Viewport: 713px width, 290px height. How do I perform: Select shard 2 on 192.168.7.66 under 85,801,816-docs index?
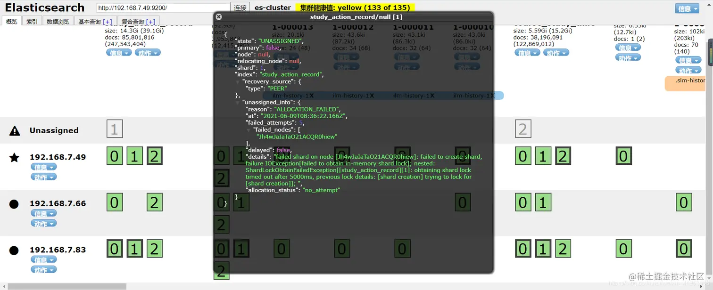point(155,202)
